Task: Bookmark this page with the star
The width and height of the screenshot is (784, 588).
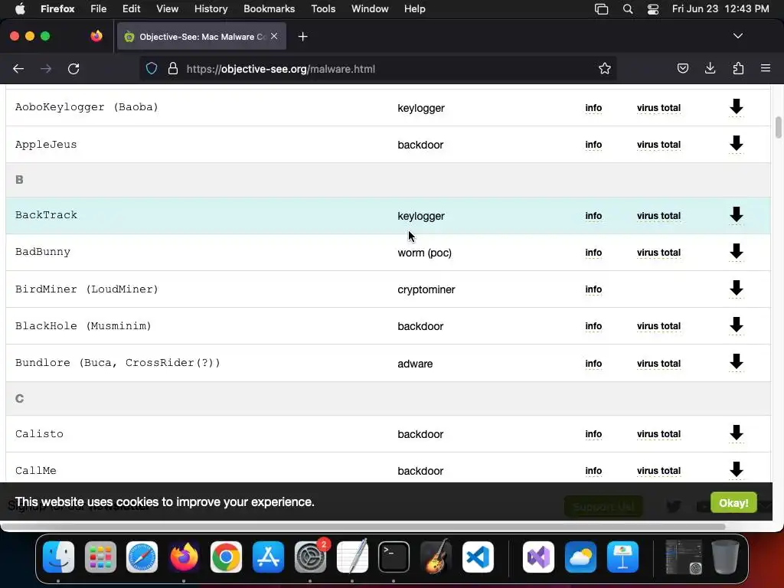Action: 605,68
